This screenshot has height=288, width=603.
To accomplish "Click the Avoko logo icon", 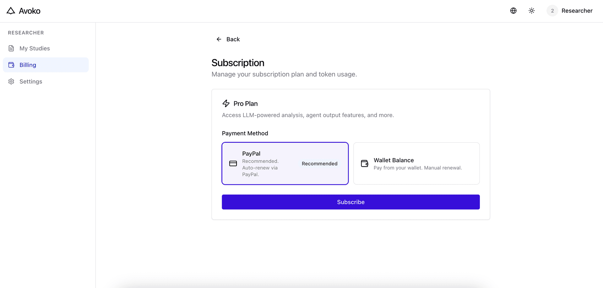I will click(11, 10).
